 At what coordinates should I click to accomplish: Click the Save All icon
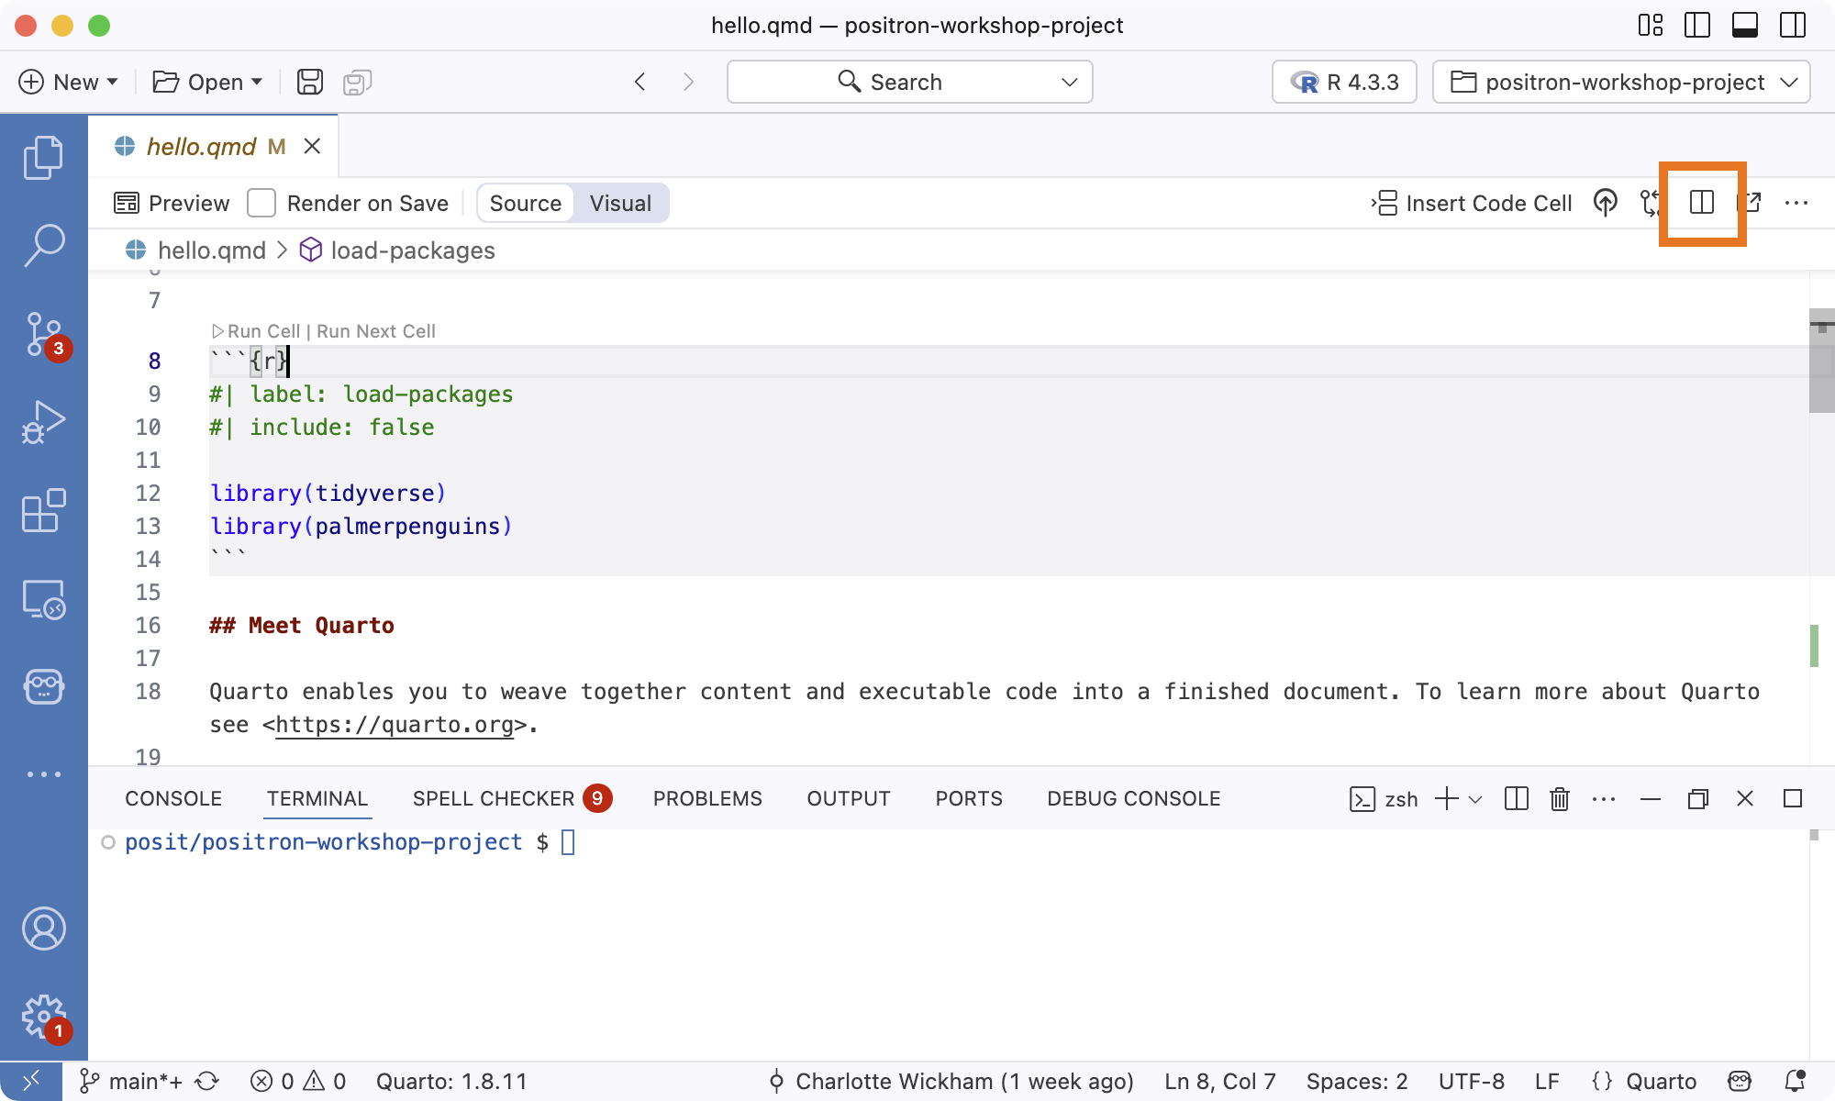tap(357, 83)
